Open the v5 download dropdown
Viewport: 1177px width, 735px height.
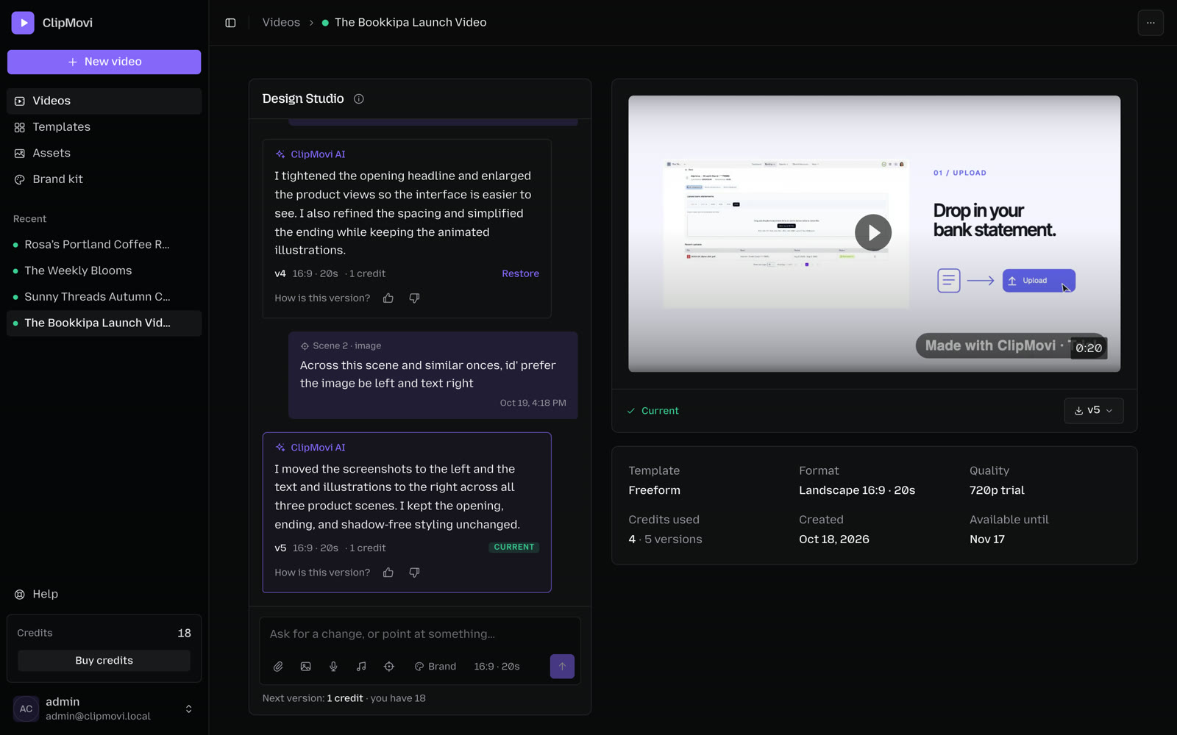(x=1093, y=411)
